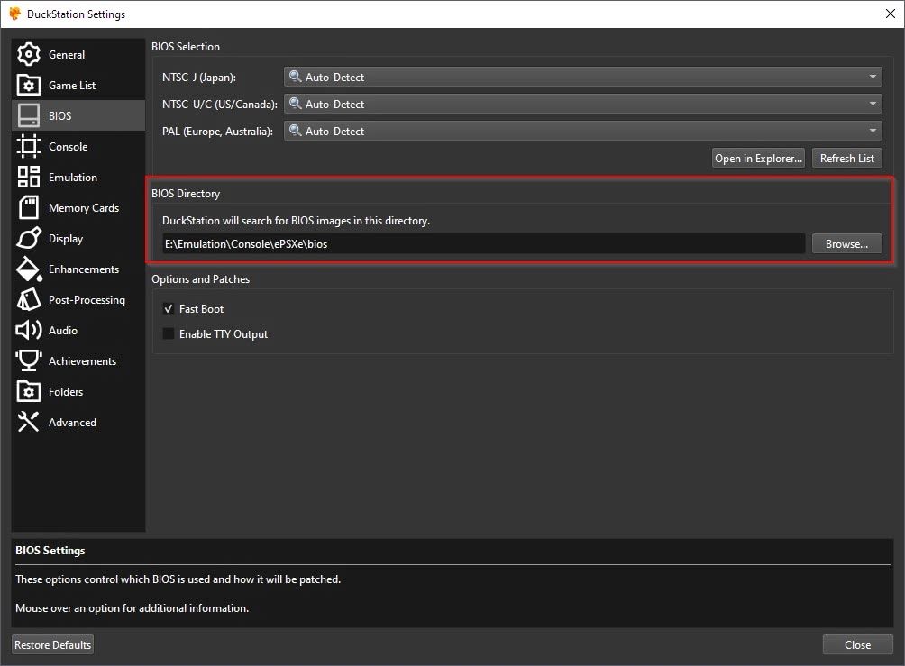Click the Open in Explorer button
The height and width of the screenshot is (666, 905).
click(x=758, y=158)
